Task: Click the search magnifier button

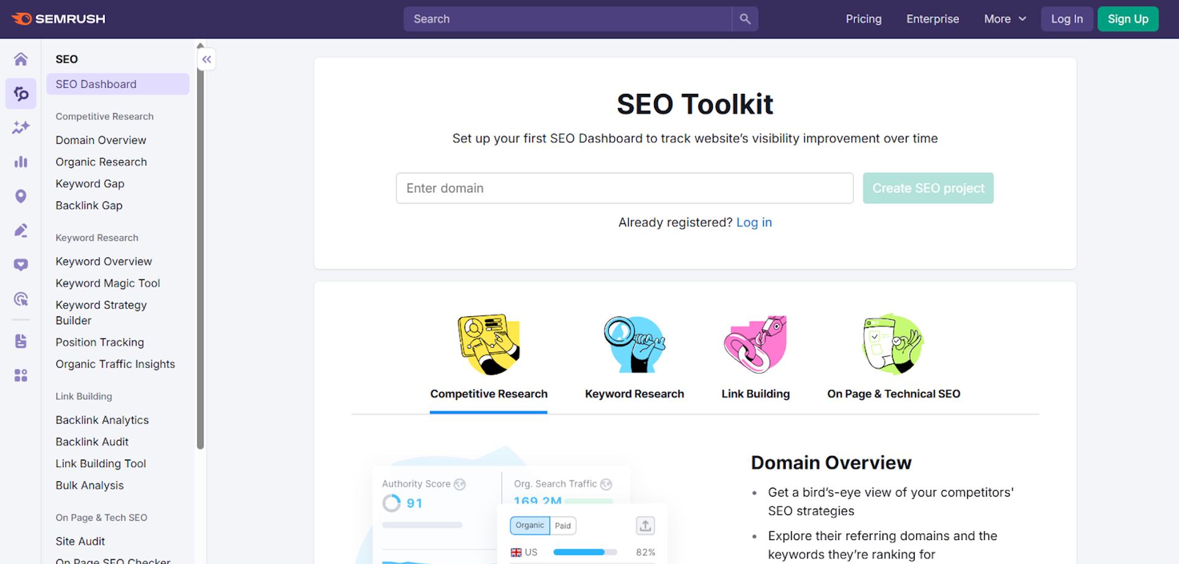Action: click(745, 19)
